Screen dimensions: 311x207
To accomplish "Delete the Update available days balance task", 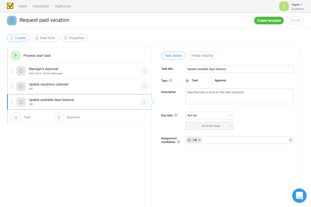I will click(x=144, y=102).
